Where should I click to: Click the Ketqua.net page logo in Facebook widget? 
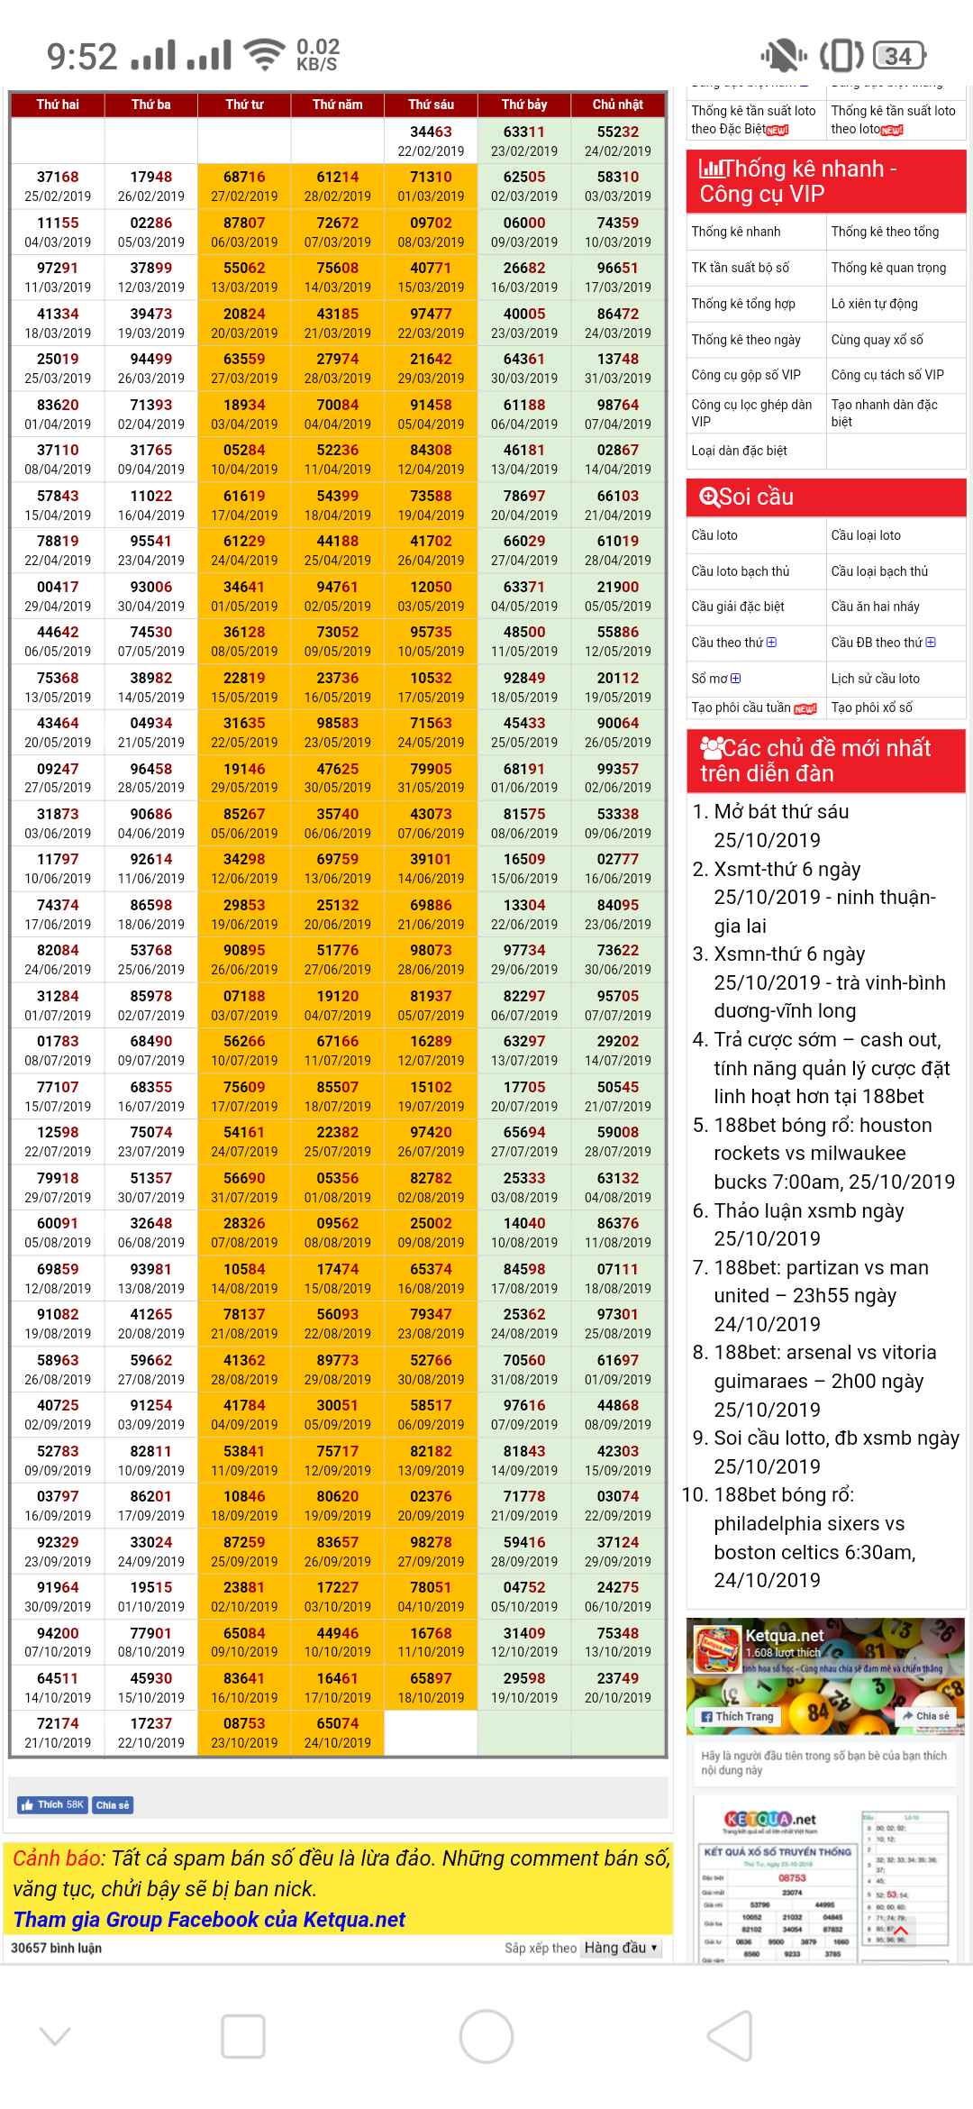tap(716, 1649)
